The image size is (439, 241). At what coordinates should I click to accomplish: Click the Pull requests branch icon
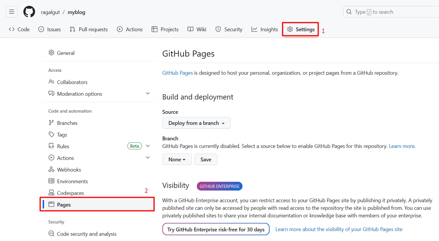click(x=72, y=29)
